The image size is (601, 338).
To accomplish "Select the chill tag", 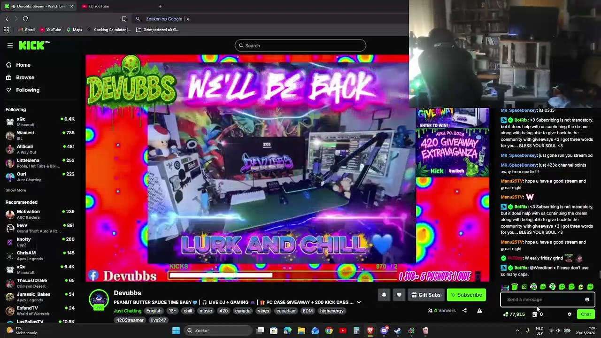I will 188,311.
